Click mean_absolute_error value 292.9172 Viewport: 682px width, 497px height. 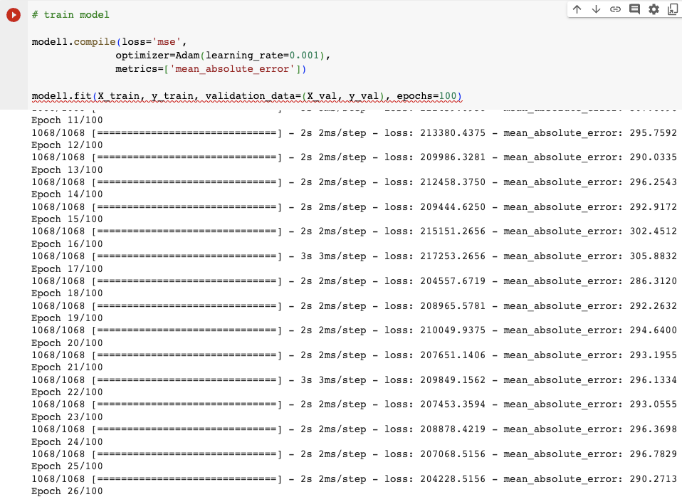[654, 206]
